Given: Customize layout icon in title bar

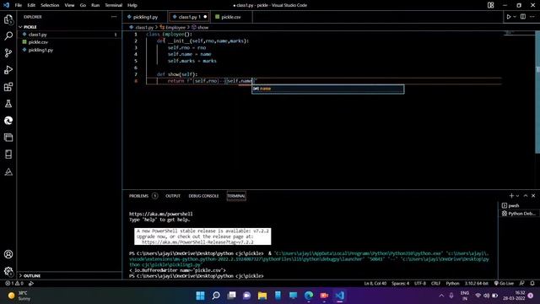Looking at the screenshot, I should tap(490, 5).
